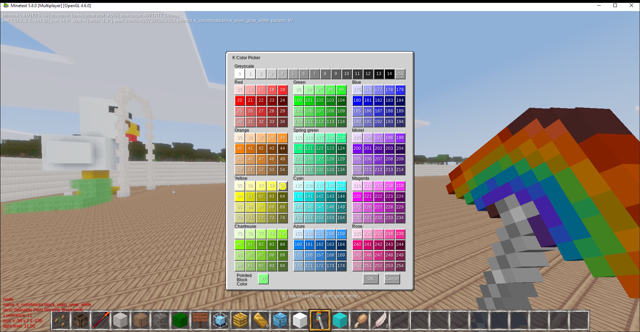Select greyscale swatch 255

(x=400, y=74)
